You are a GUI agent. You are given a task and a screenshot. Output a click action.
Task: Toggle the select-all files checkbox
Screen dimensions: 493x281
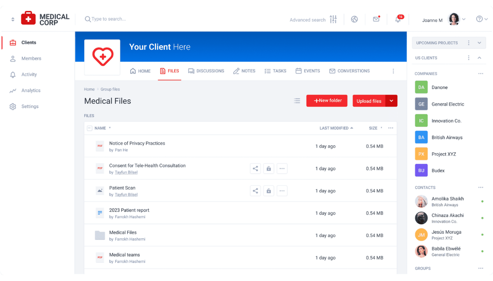point(90,128)
